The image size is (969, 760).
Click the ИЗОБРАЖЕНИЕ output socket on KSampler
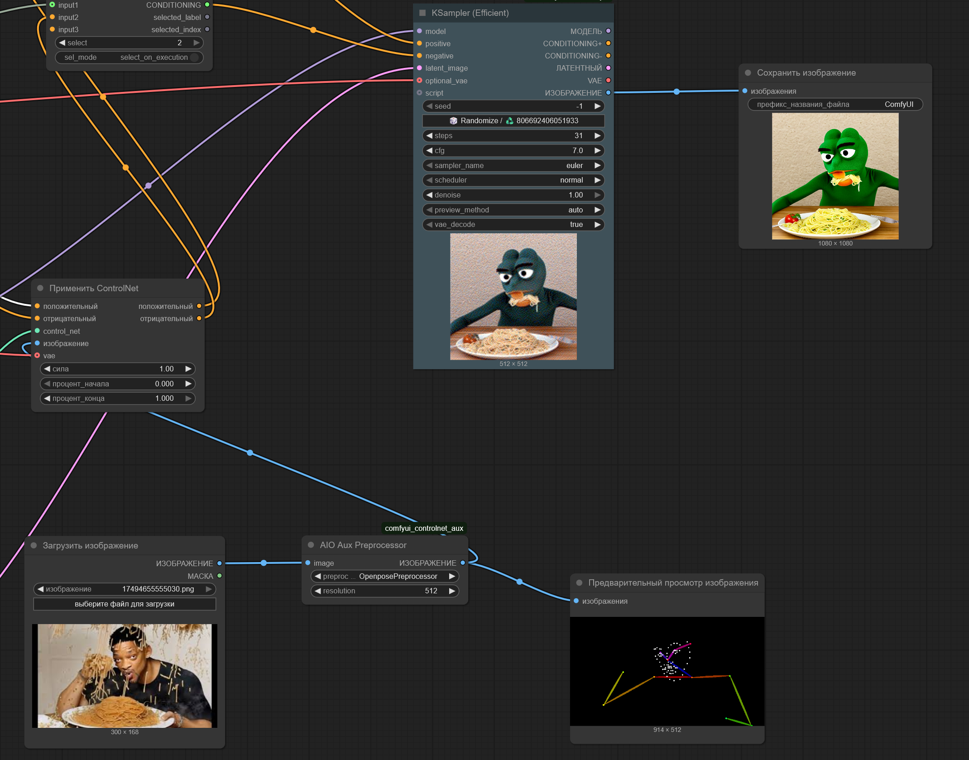(x=608, y=93)
